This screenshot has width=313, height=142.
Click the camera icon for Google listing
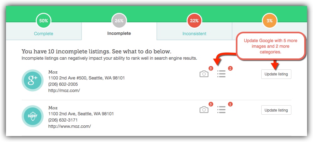[204, 74]
